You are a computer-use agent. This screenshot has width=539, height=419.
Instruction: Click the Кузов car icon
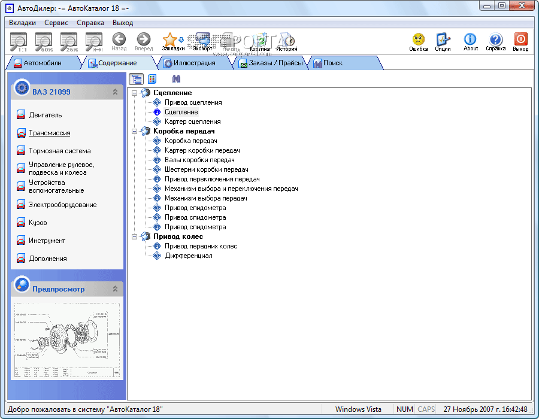tap(21, 223)
